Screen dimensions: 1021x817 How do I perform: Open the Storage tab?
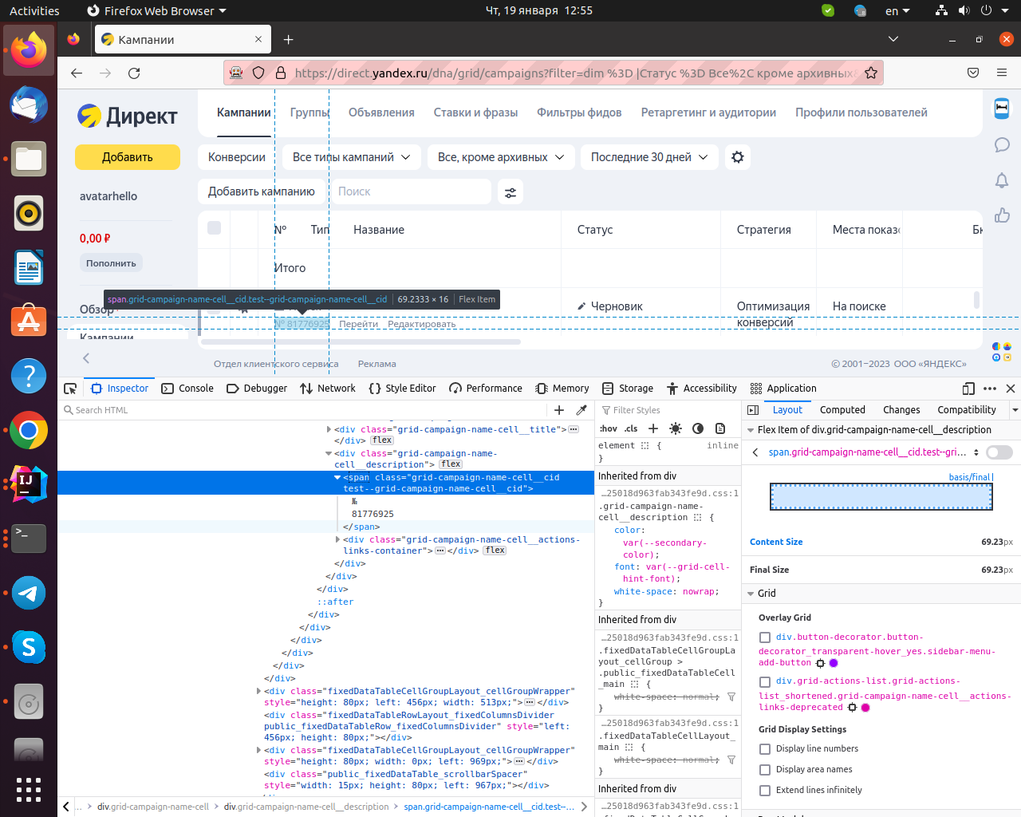(628, 389)
